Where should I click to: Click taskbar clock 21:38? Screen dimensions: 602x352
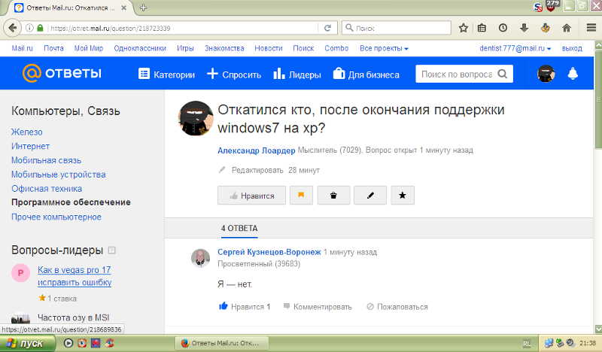(x=588, y=343)
